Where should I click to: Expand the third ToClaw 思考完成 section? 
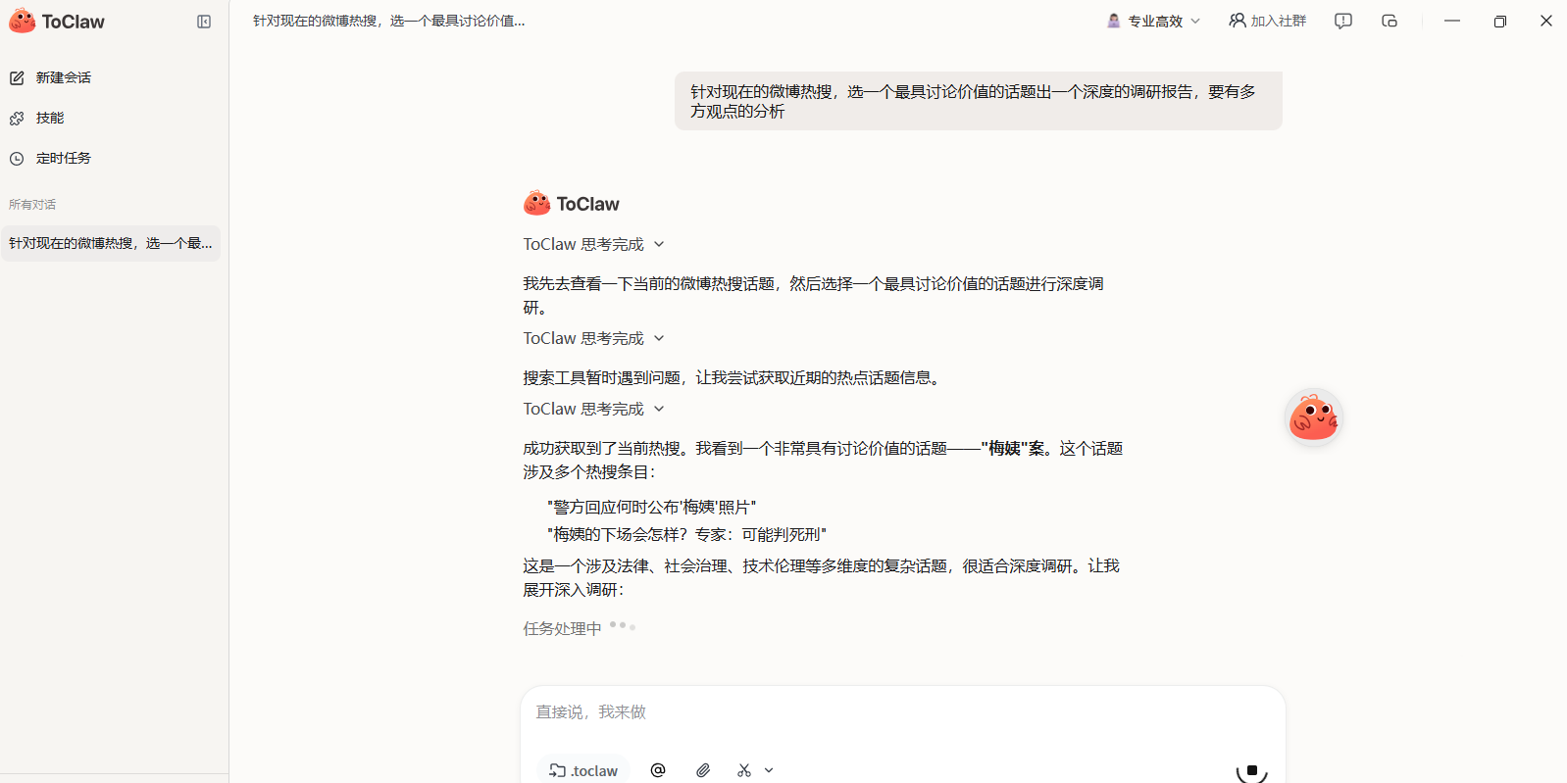pyautogui.click(x=593, y=409)
